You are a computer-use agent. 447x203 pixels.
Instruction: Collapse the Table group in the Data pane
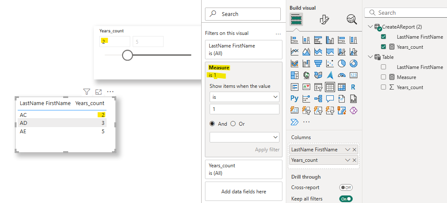coord(370,57)
